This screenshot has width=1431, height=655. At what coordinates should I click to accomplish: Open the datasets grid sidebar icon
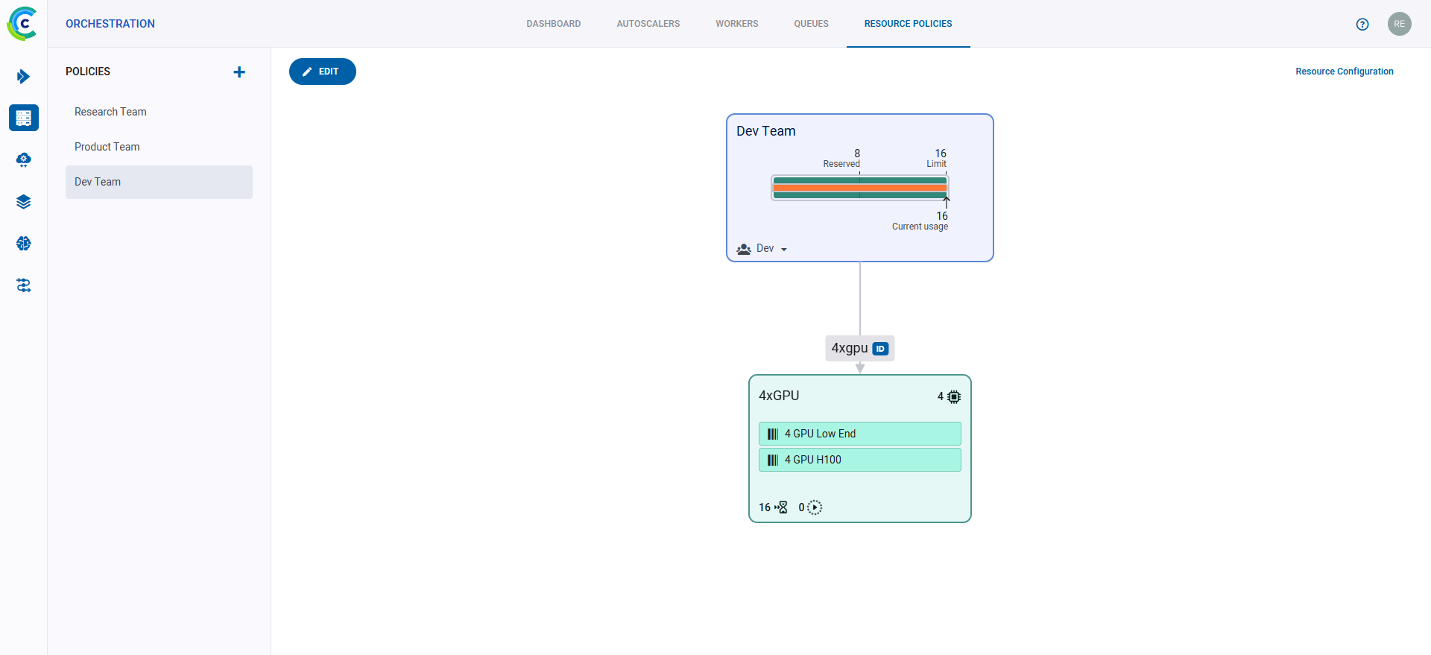[x=24, y=118]
